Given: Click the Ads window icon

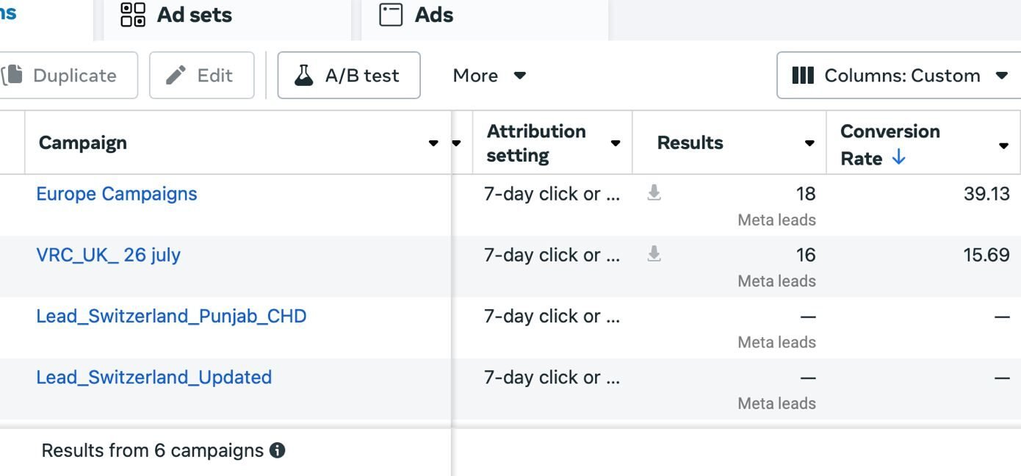Looking at the screenshot, I should [x=391, y=15].
